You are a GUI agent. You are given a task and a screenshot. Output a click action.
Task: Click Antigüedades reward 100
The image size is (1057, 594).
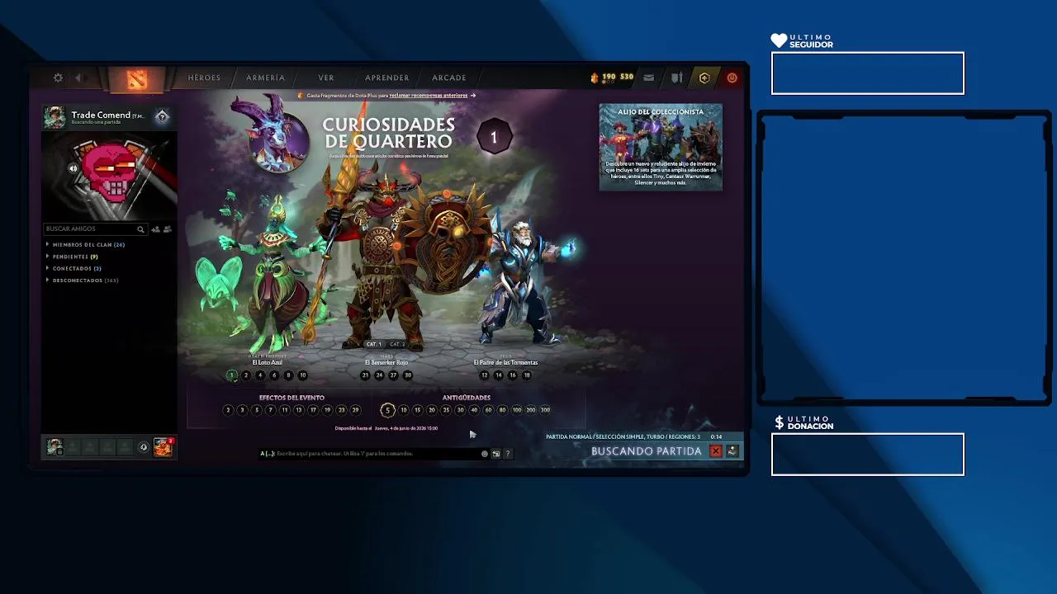(517, 410)
